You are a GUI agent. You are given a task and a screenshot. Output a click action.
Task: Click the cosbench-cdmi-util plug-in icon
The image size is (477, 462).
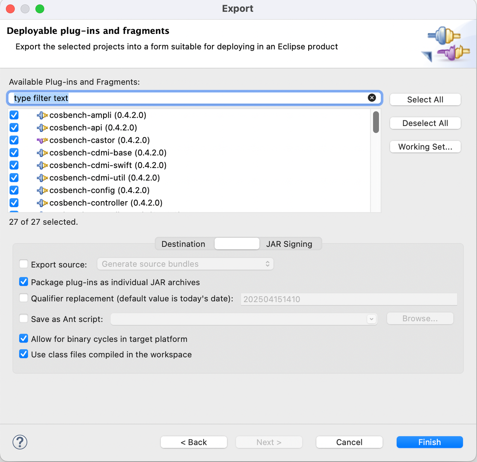pos(42,178)
